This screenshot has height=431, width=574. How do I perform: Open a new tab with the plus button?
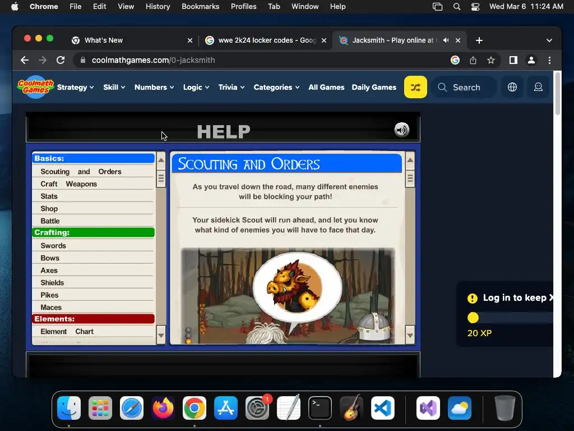479,40
